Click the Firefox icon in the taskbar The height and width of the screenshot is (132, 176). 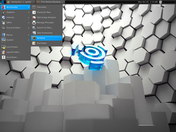[x=38, y=2]
